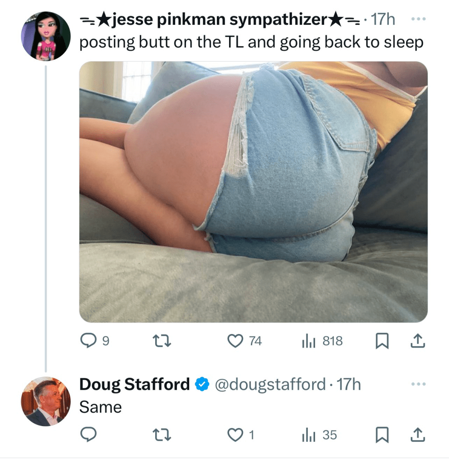Click the Doug Stafford display name
449x463 pixels.
coord(134,385)
